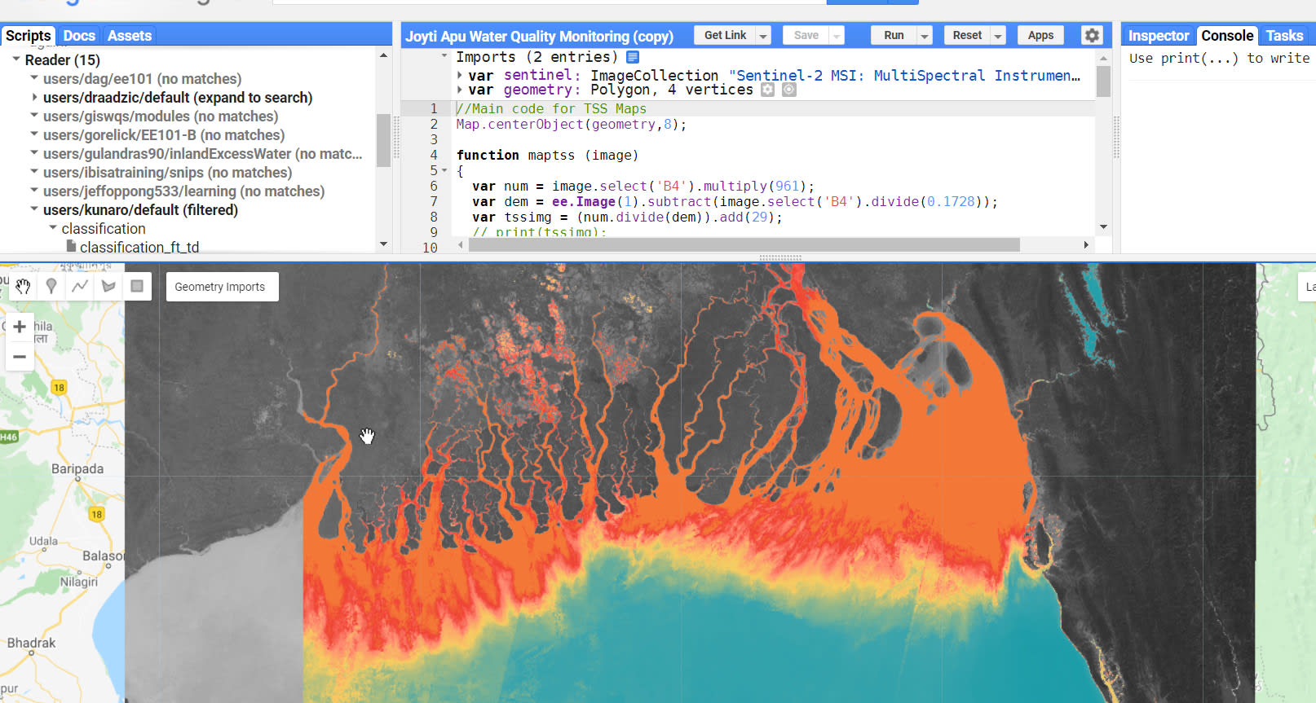Select the add marker point tool
The height and width of the screenshot is (703, 1316).
point(51,286)
